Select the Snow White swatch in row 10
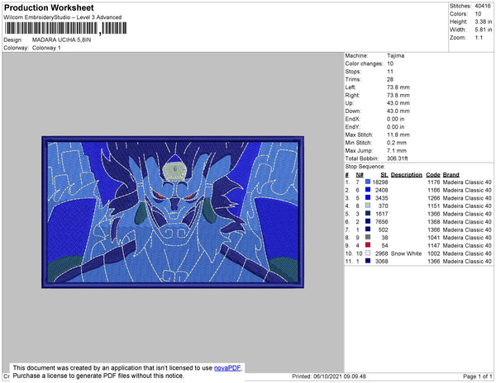The width and height of the screenshot is (496, 383). 368,253
